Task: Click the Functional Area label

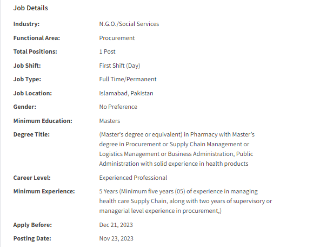Action: pyautogui.click(x=37, y=38)
